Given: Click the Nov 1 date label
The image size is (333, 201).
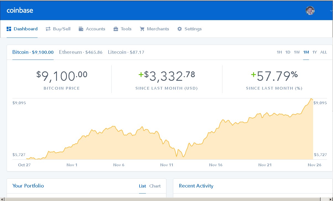Looking at the screenshot, I should point(72,165).
